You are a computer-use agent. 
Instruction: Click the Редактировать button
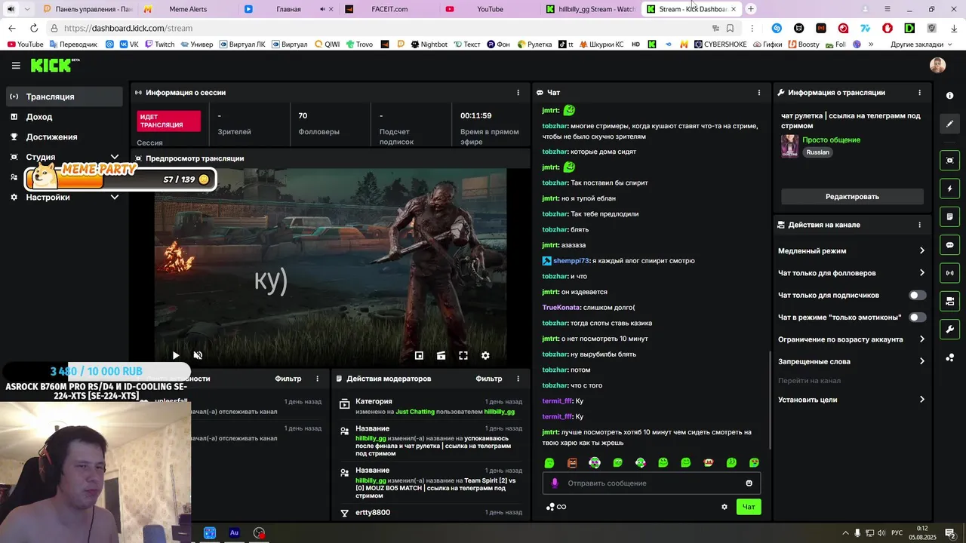click(852, 197)
